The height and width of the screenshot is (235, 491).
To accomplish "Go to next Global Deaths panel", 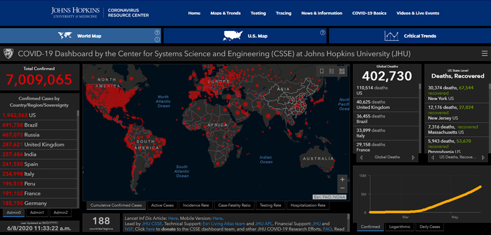I will [x=413, y=157].
